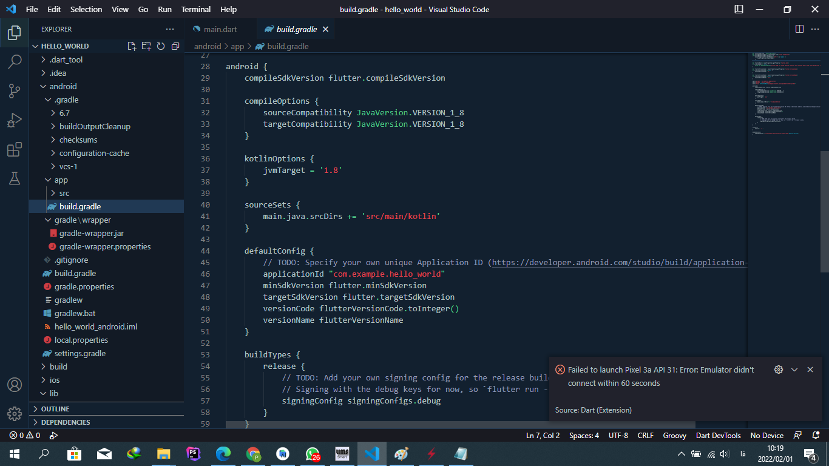Click the New Folder icon in Explorer
The image size is (829, 466).
coord(146,46)
